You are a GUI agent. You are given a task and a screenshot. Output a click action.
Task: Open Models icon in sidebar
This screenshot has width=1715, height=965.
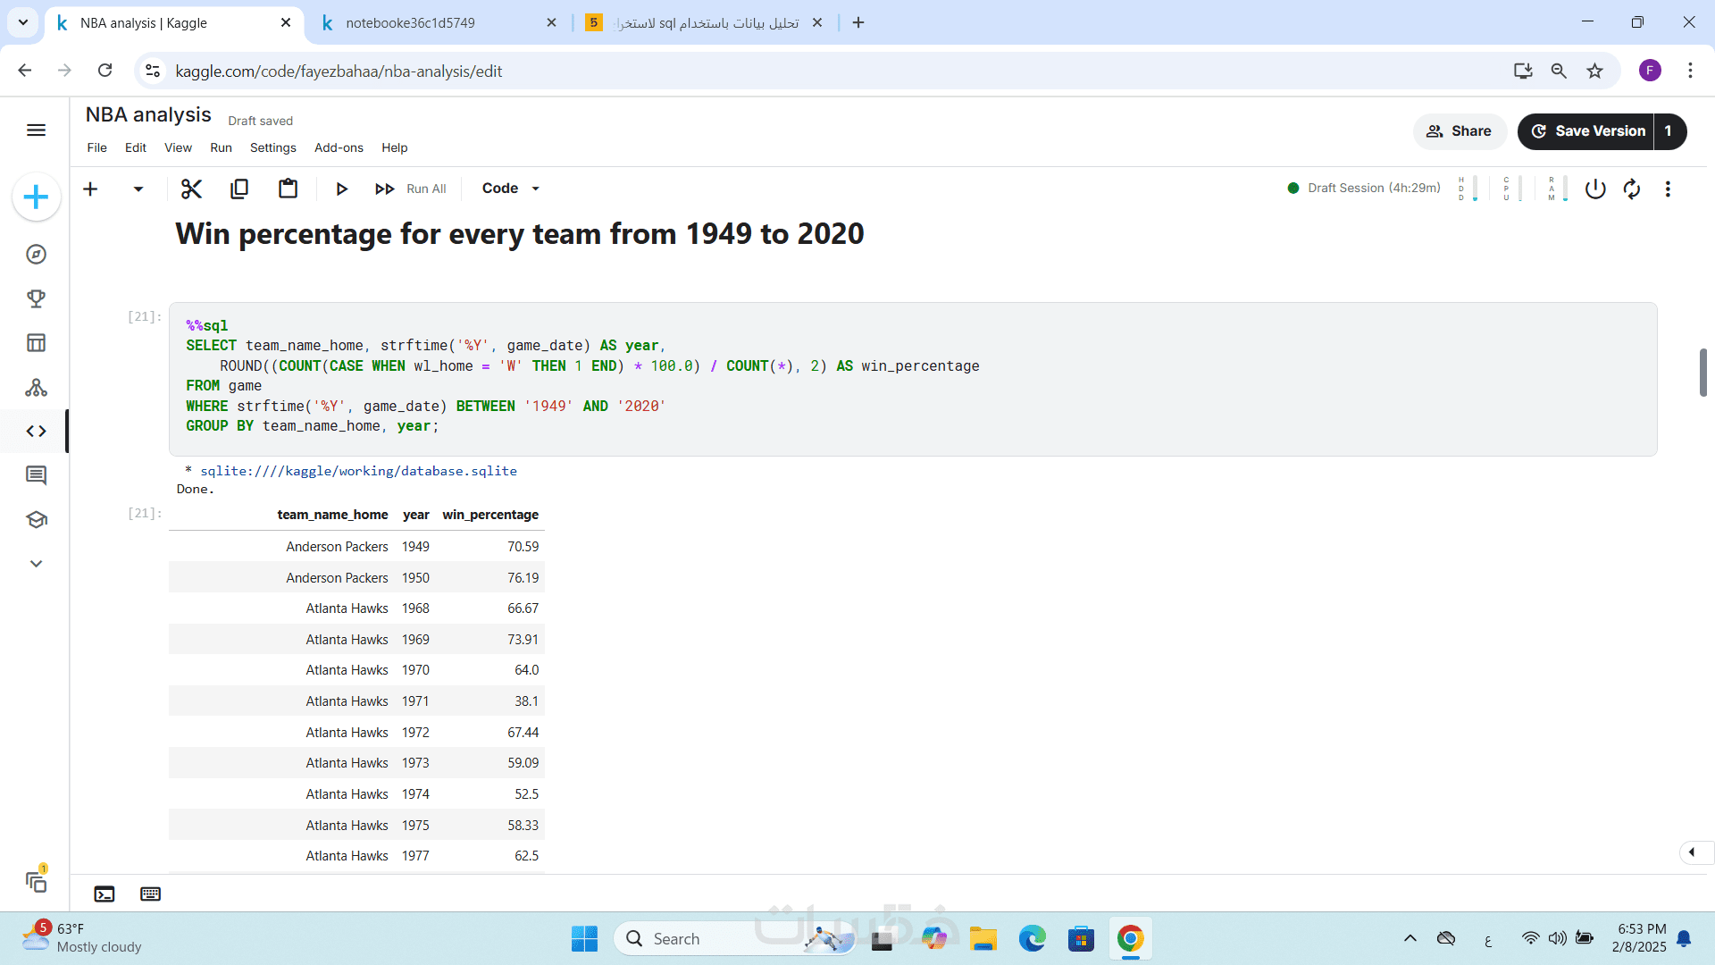click(36, 387)
